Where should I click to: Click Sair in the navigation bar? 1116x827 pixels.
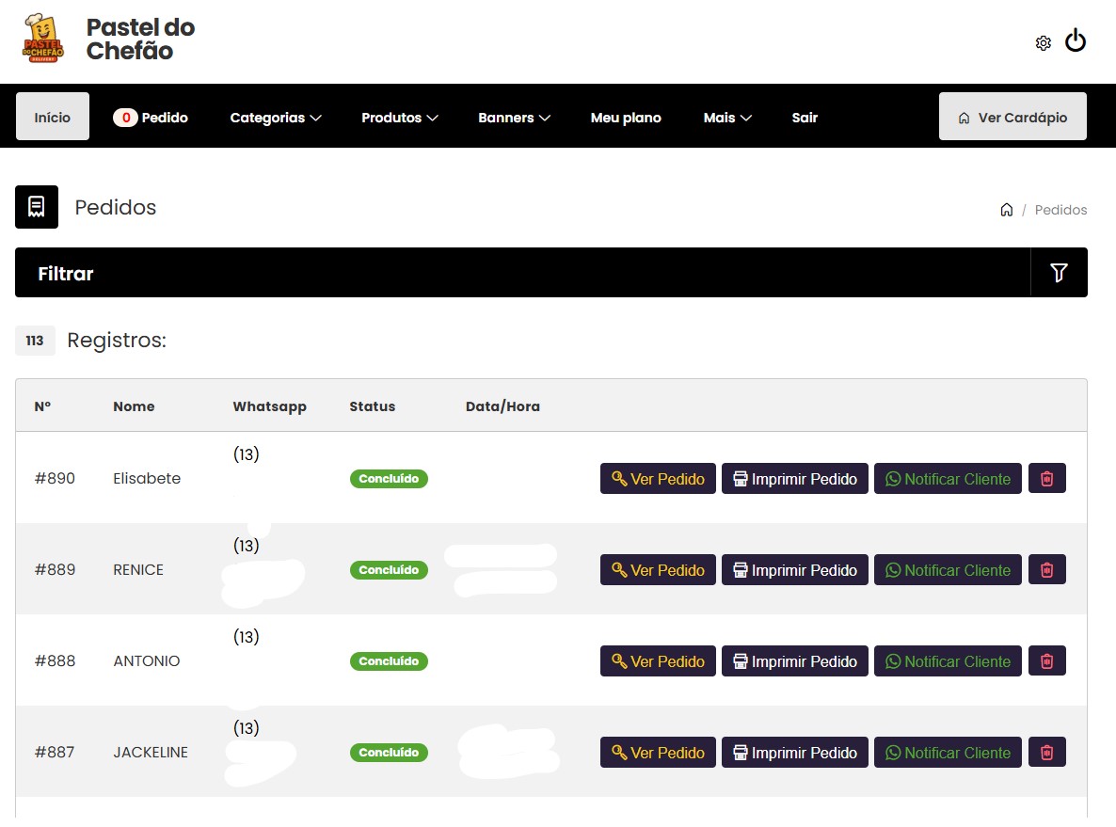coord(805,118)
